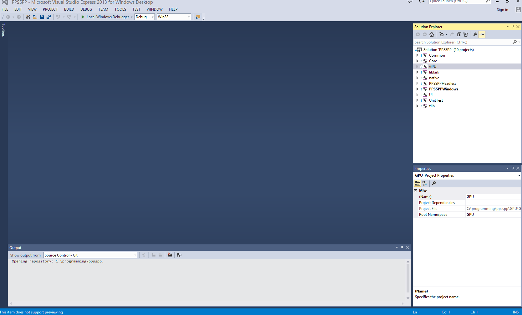Open the TEAM menu
Screen dimensions: 522x315
pos(103,9)
